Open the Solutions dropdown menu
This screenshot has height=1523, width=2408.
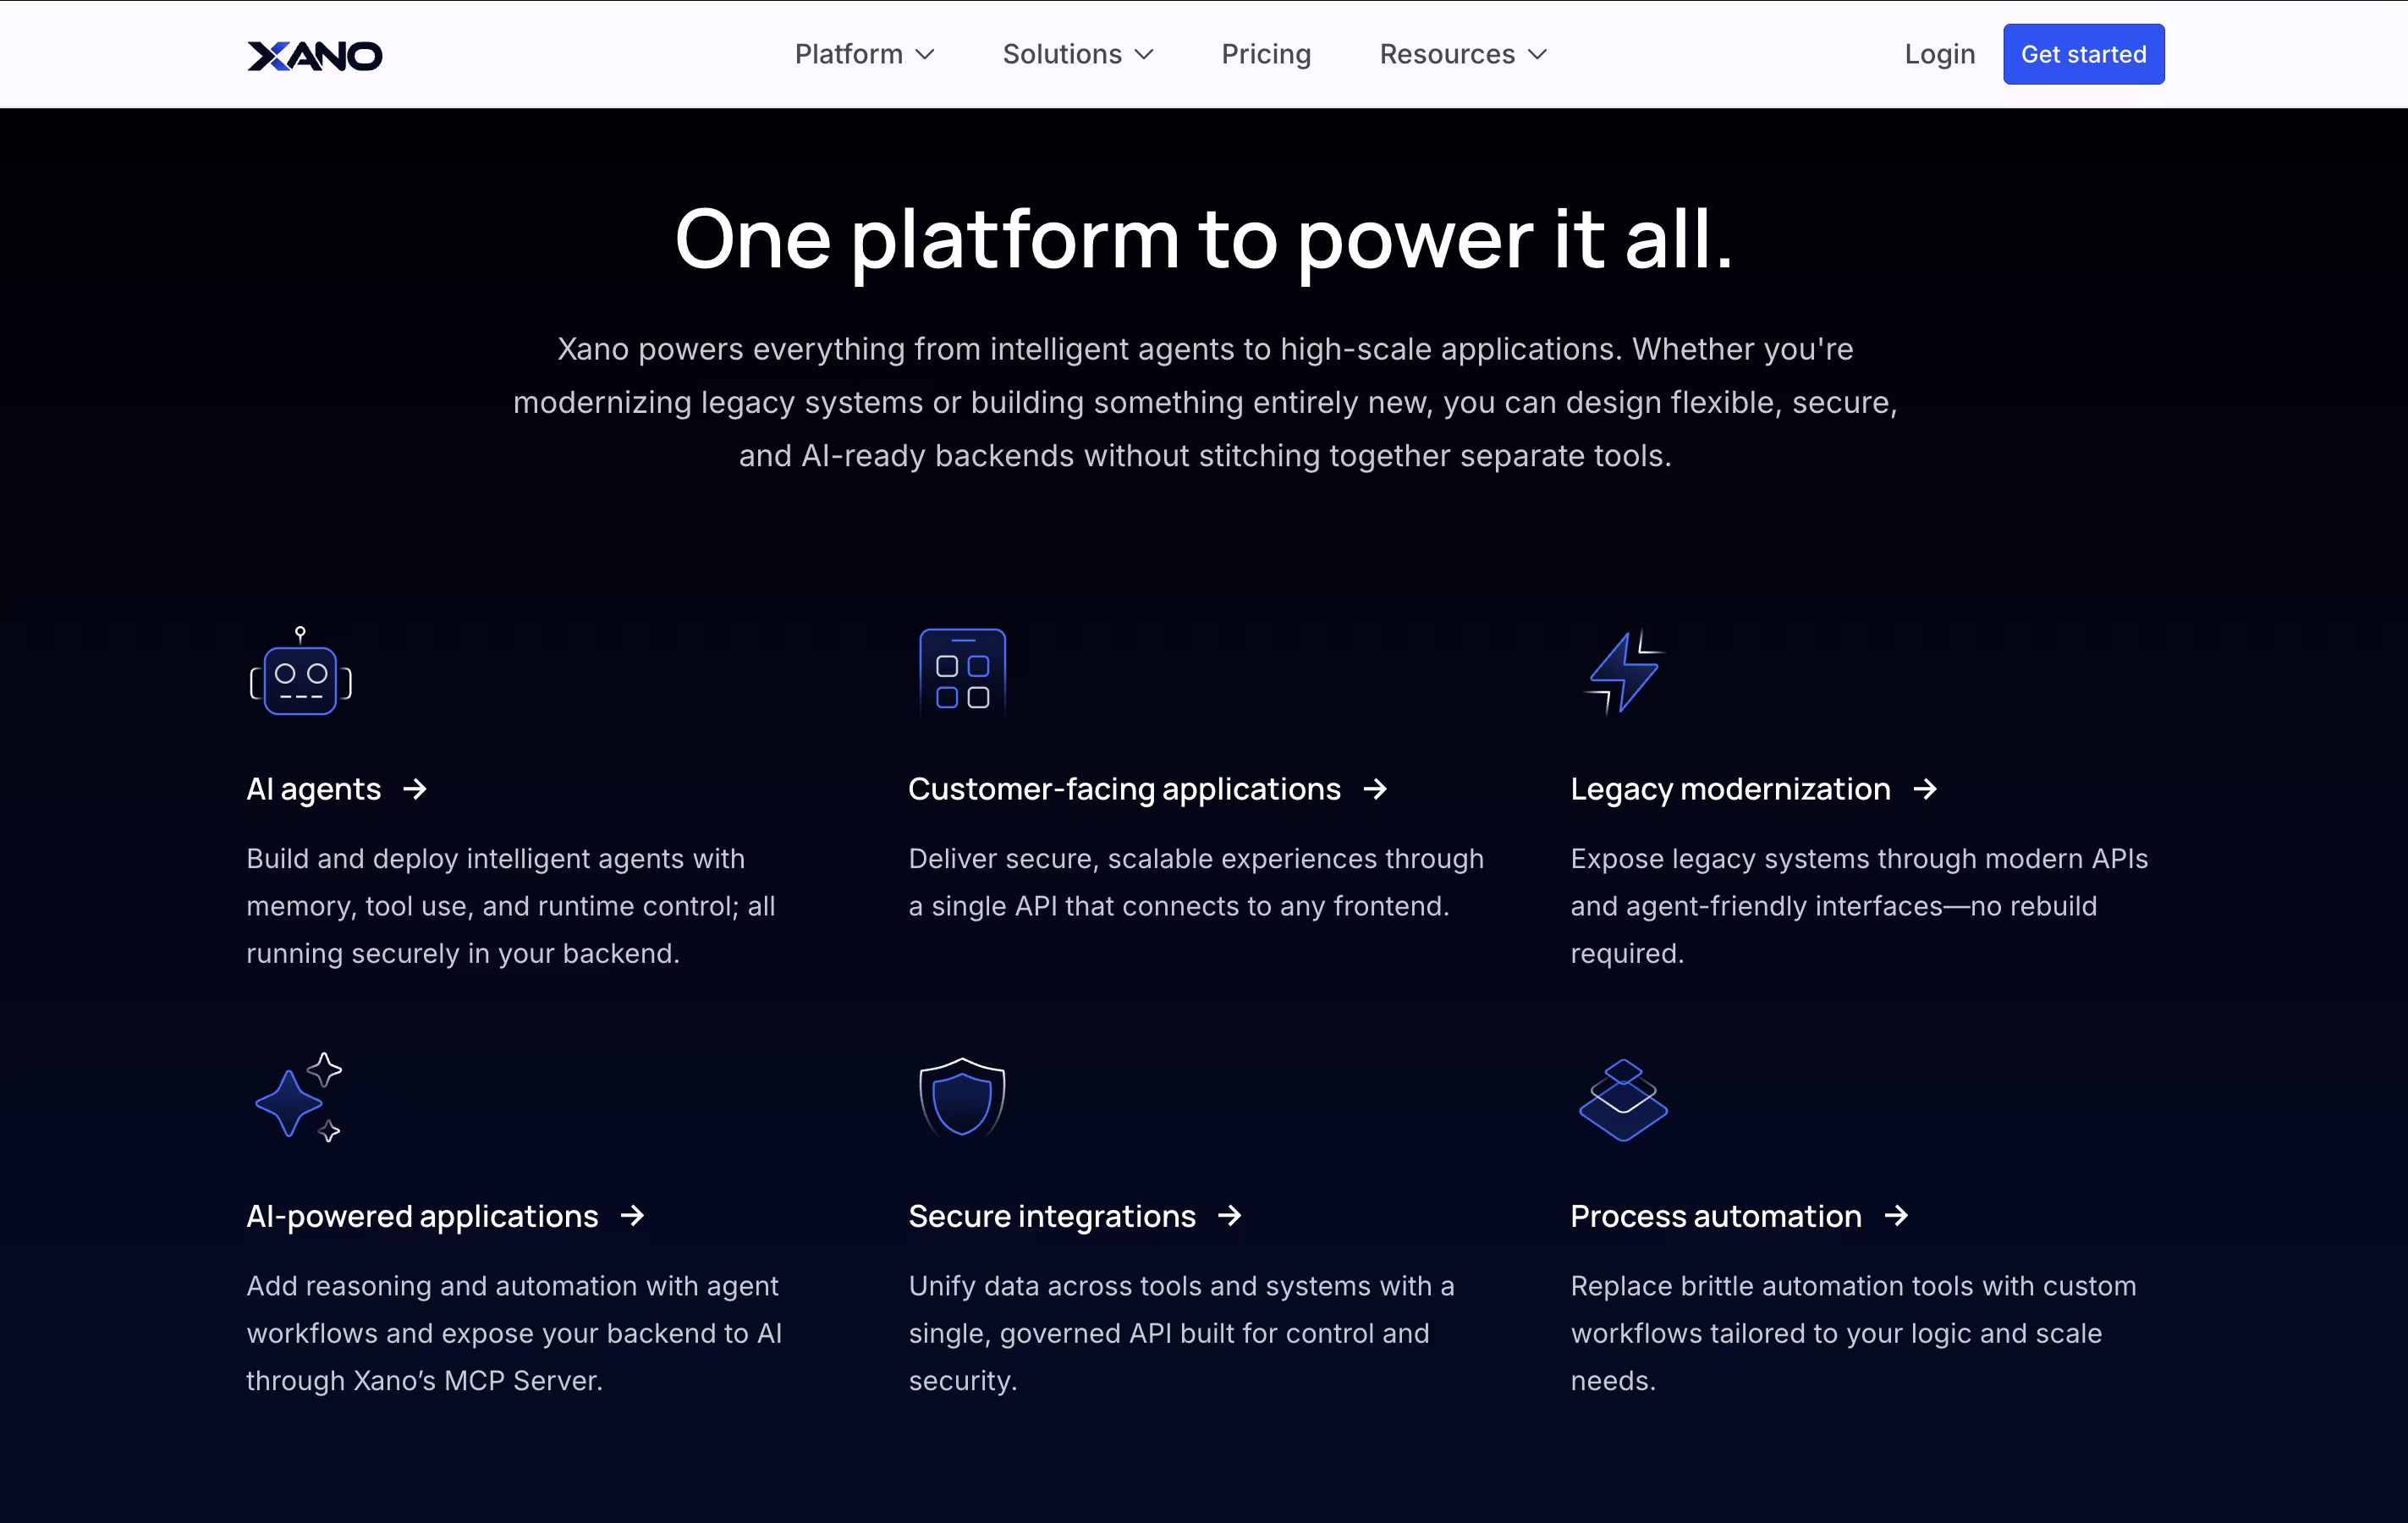(1078, 54)
